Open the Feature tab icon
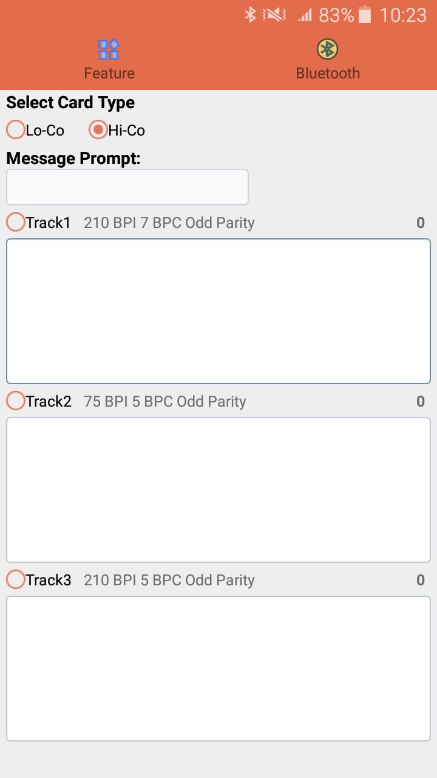 coord(109,49)
